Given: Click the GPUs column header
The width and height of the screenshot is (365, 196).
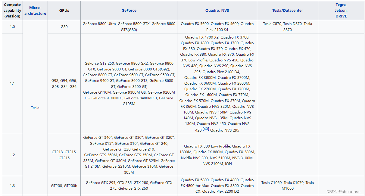Looking at the screenshot, I should [x=64, y=11].
